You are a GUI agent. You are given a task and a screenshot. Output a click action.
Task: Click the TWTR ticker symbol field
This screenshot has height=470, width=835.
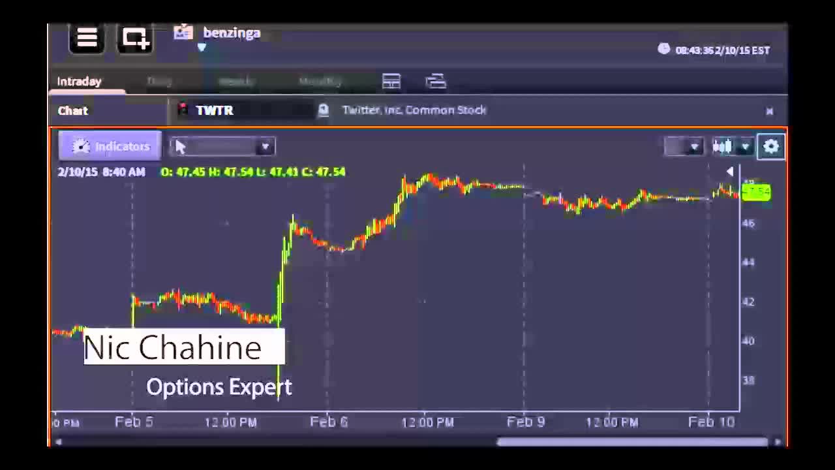tap(245, 110)
